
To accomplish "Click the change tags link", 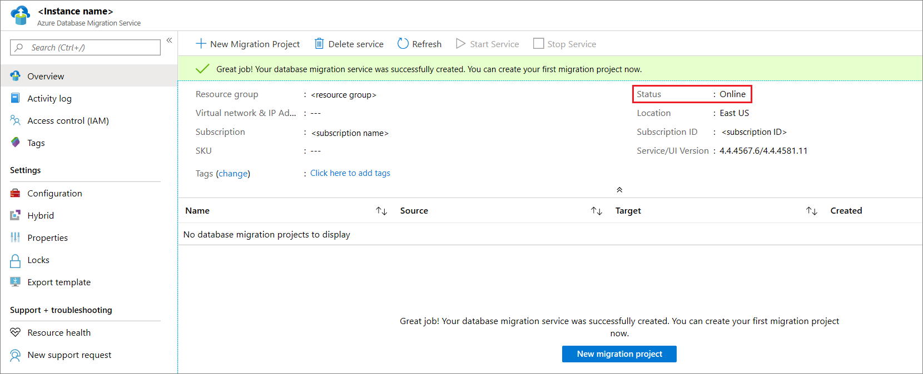I will pos(233,174).
